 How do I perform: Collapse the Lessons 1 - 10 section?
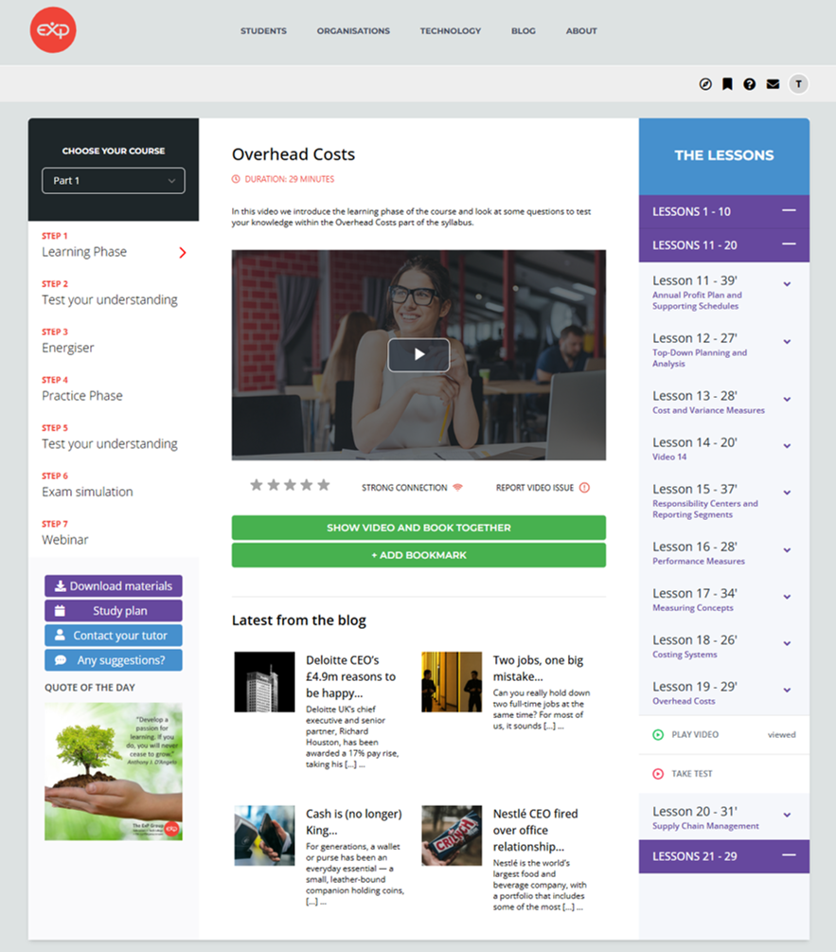788,211
